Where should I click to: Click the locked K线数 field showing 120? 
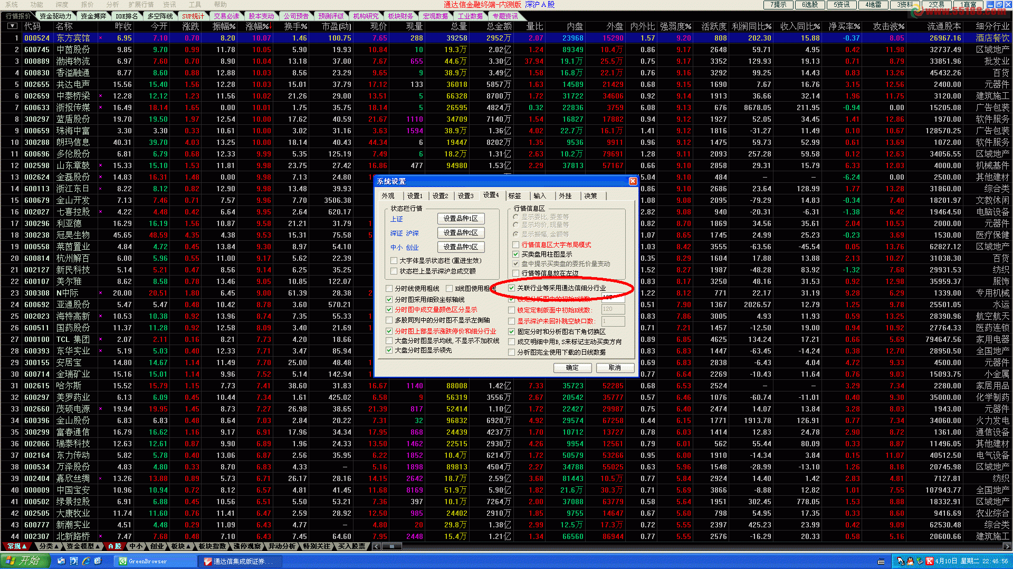[613, 310]
